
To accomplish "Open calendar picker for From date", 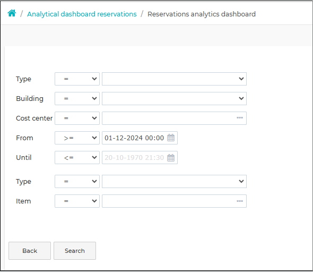I will tap(171, 138).
